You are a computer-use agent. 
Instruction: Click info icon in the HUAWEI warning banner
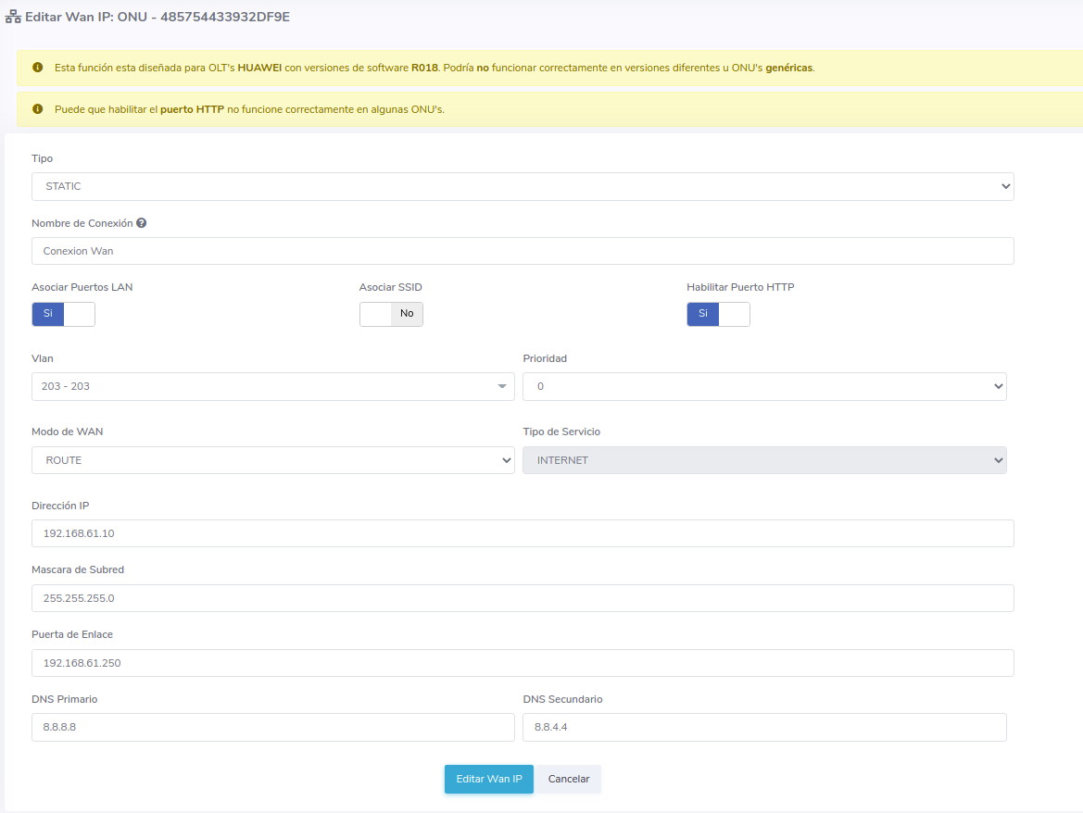click(x=38, y=68)
